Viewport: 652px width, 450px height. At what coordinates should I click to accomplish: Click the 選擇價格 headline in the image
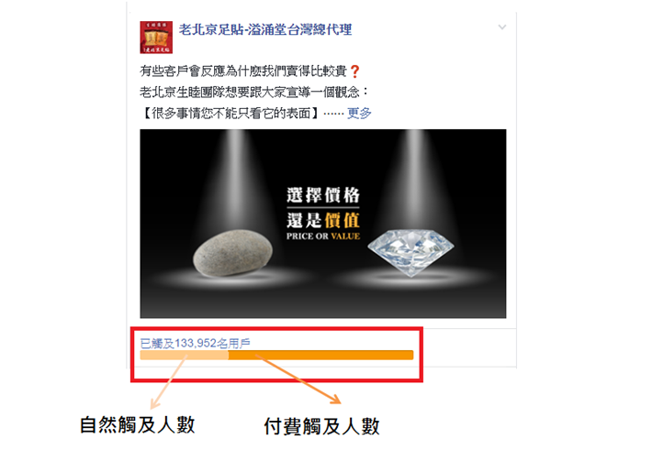pos(323,194)
